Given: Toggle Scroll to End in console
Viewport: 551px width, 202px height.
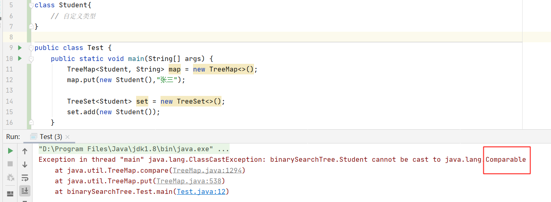Looking at the screenshot, I should click(25, 190).
